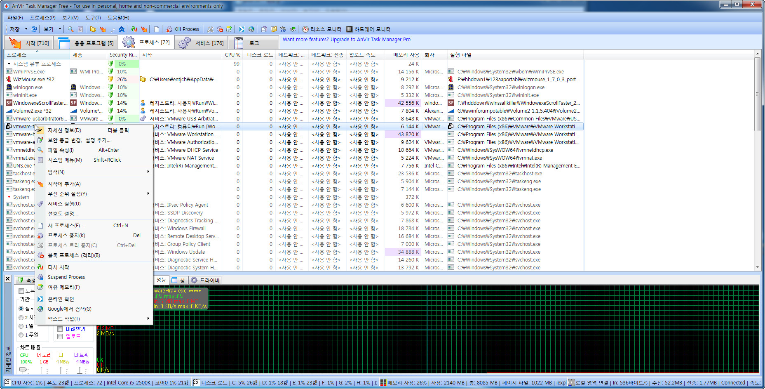Expand the 텍스트 작업(T) submenu
The image size is (765, 389).
coord(94,319)
